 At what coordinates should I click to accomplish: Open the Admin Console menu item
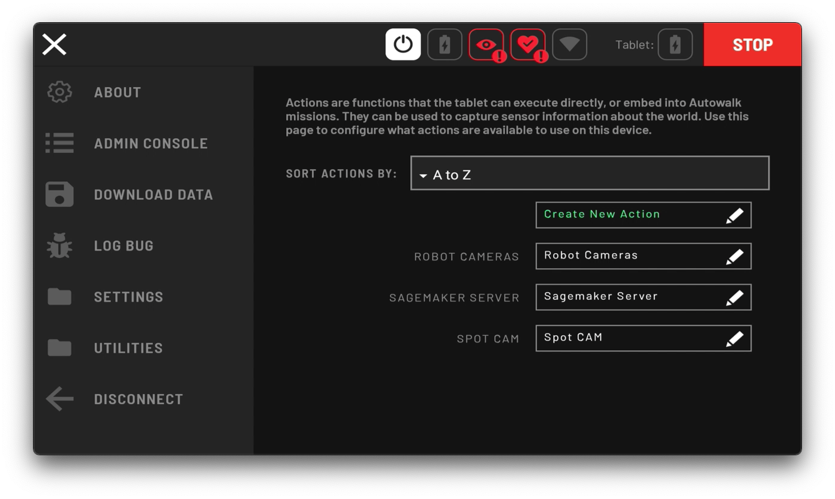(x=151, y=143)
